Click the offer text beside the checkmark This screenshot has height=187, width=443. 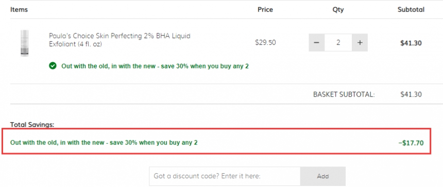[x=155, y=66]
